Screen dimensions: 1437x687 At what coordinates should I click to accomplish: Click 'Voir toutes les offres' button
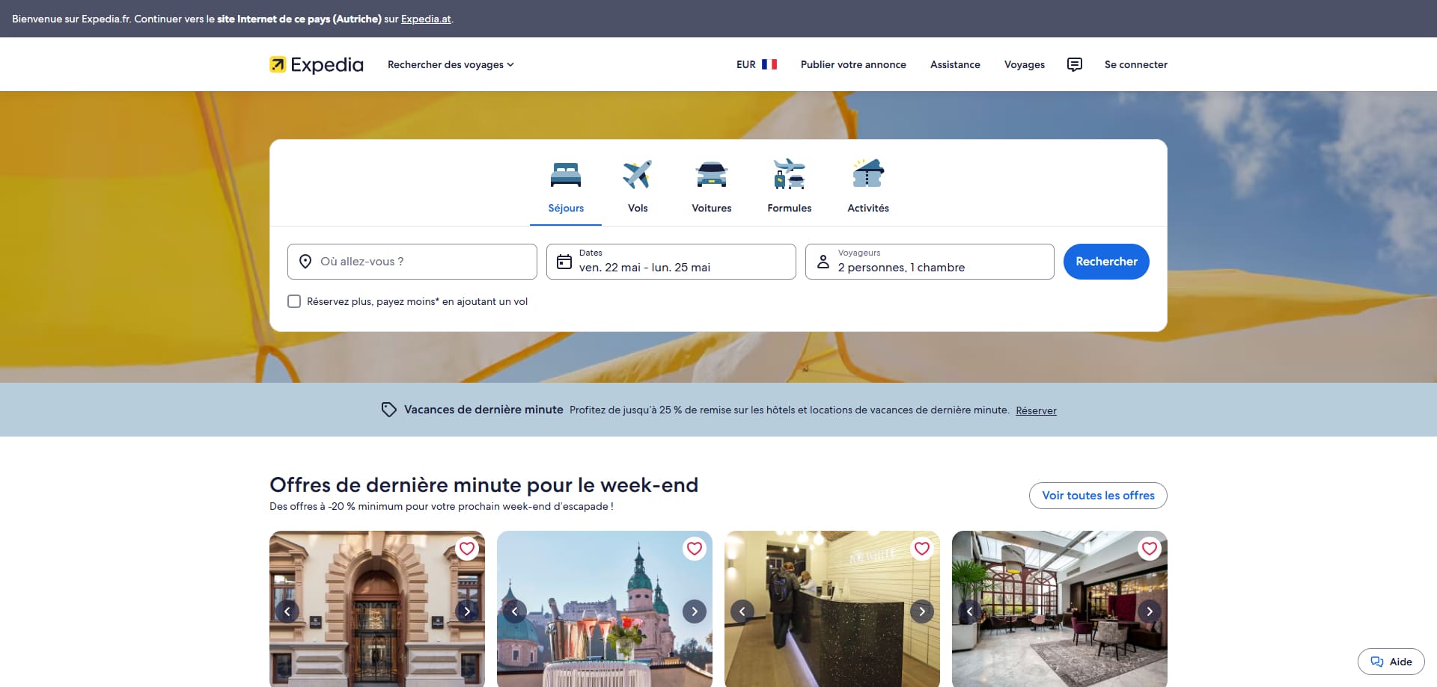1098,496
